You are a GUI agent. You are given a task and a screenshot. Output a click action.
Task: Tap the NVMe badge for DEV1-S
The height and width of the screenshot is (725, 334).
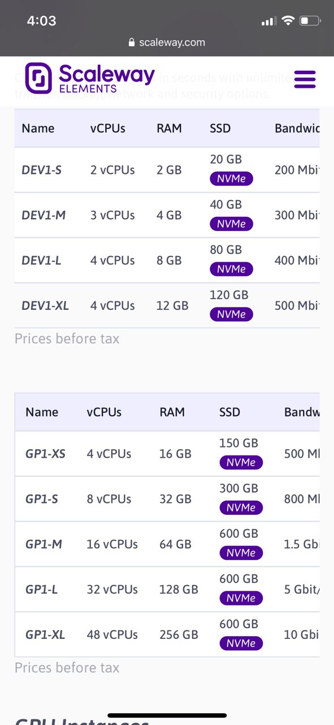tap(231, 179)
